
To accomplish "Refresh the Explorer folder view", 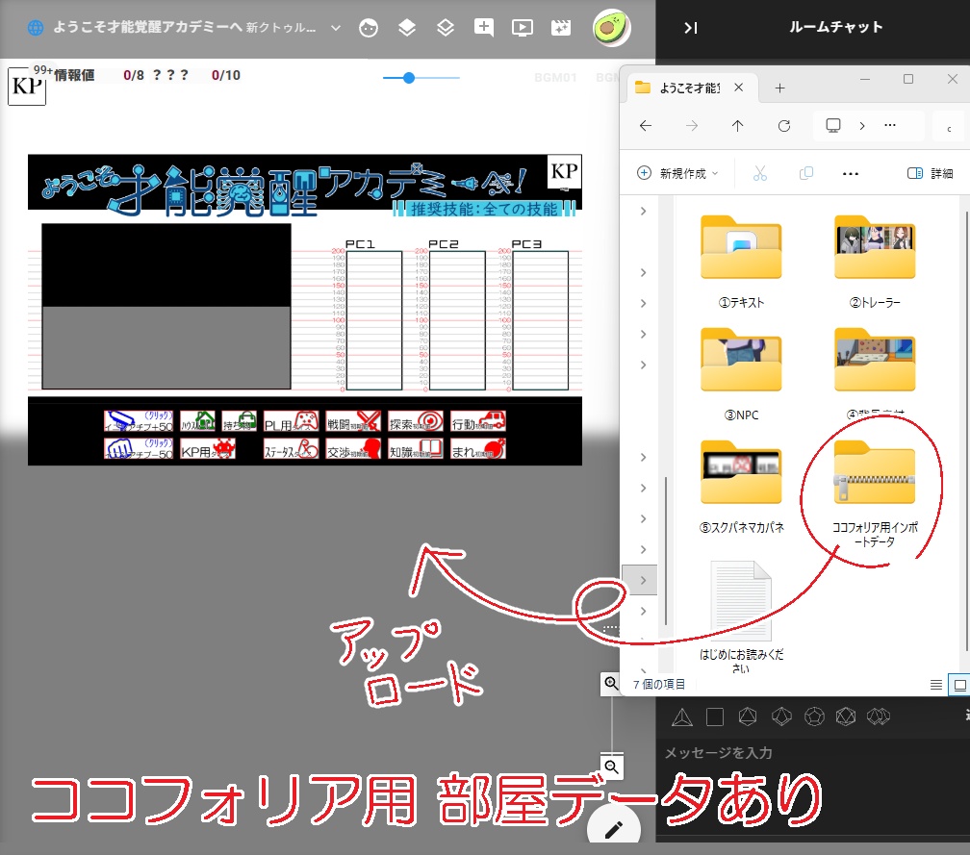I will coord(783,126).
